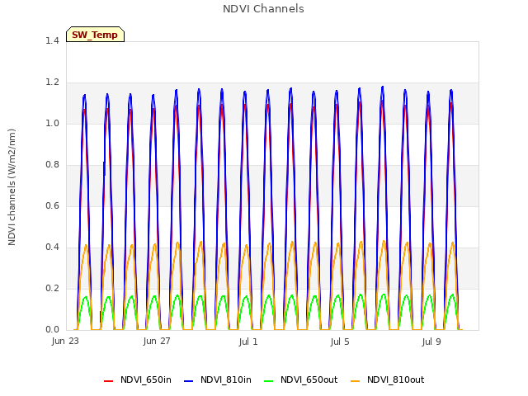Click the red NDVI_650in legend swatch
This screenshot has height=396, width=528.
[108, 381]
